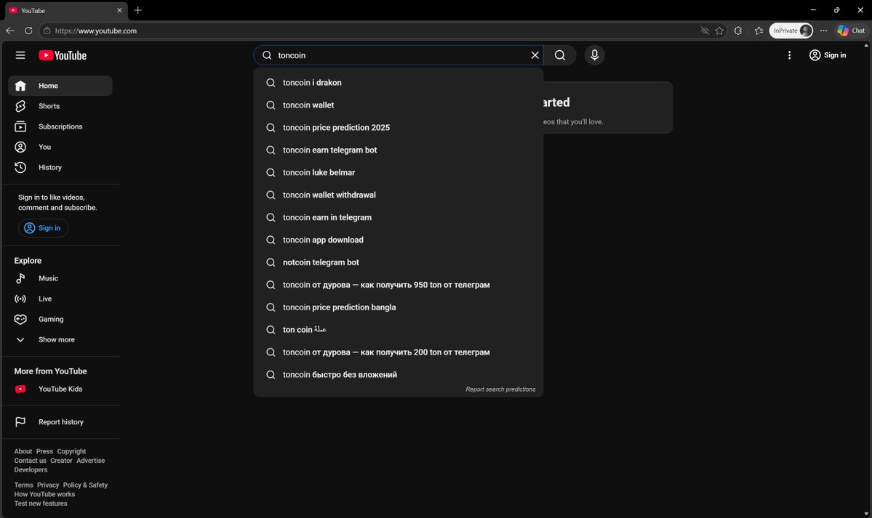Select suggestion 'toncoin быстро без вложений'
Screen dimensions: 872x518
399,375
